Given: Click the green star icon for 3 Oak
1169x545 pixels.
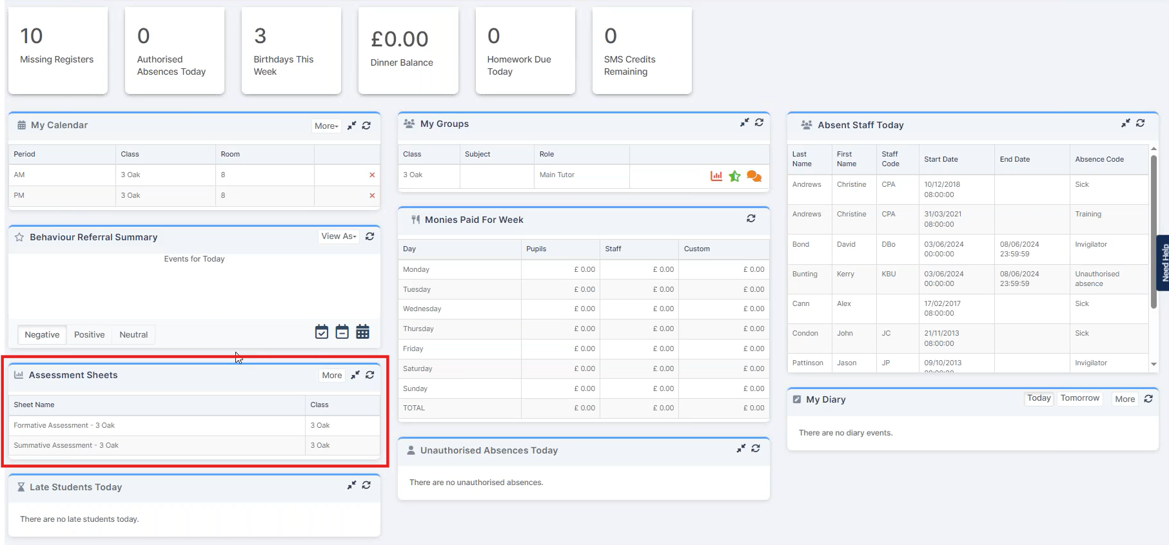Looking at the screenshot, I should [734, 176].
